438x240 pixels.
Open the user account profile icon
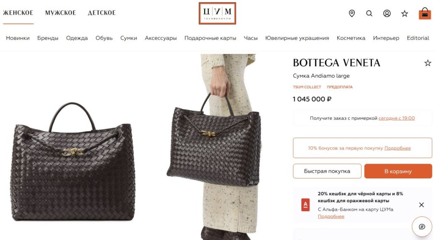click(x=387, y=13)
